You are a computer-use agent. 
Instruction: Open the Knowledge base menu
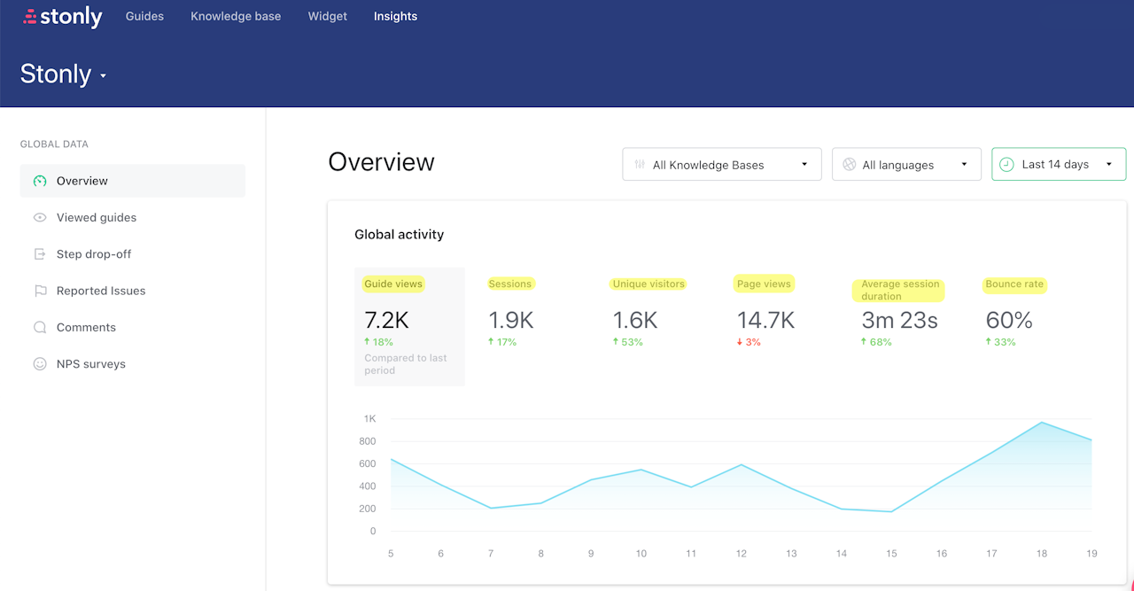click(x=236, y=16)
